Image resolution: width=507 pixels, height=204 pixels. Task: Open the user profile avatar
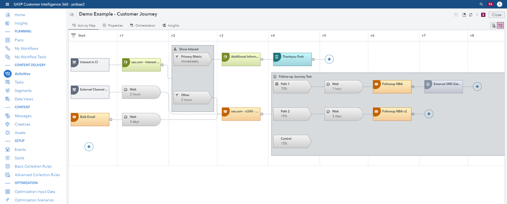coord(499,4)
